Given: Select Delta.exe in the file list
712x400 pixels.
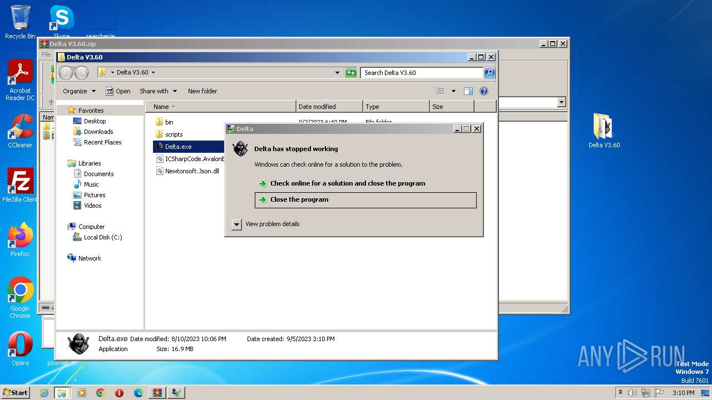Looking at the screenshot, I should 189,147.
